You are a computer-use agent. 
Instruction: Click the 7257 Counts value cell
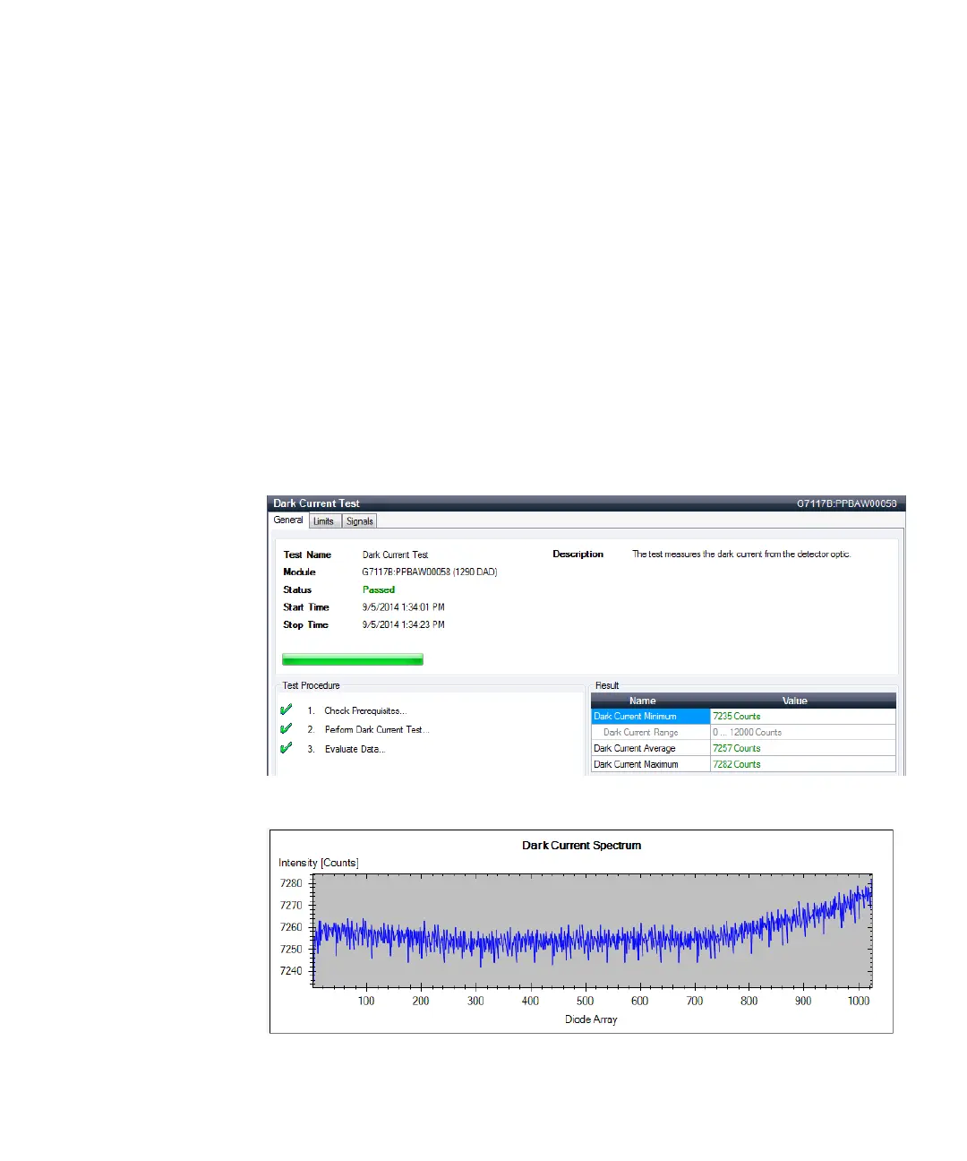(x=803, y=749)
